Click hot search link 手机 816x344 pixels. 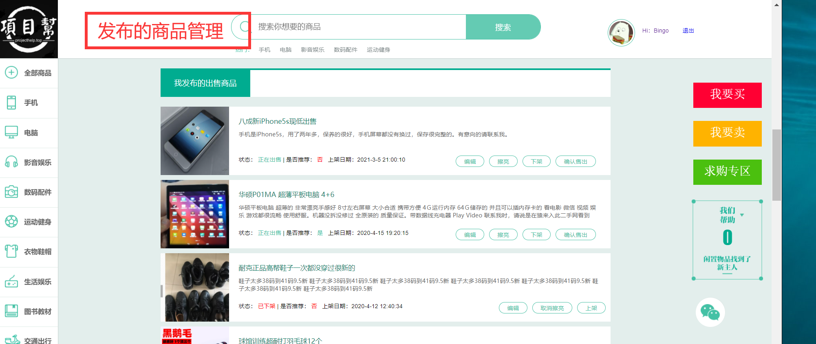pyautogui.click(x=265, y=50)
